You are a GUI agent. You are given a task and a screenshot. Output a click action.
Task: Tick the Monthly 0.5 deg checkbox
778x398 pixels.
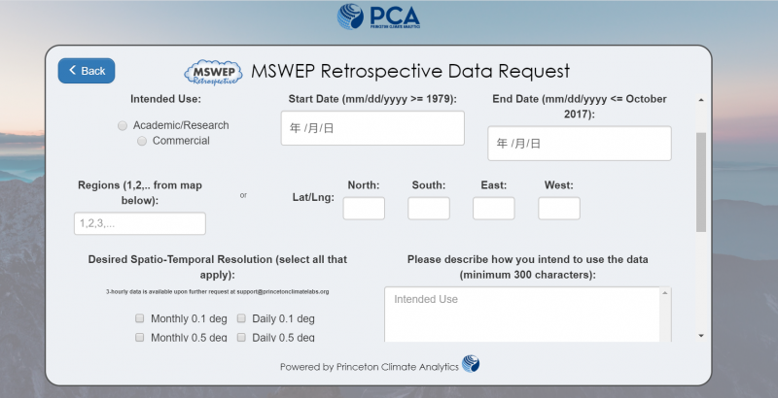pos(141,337)
